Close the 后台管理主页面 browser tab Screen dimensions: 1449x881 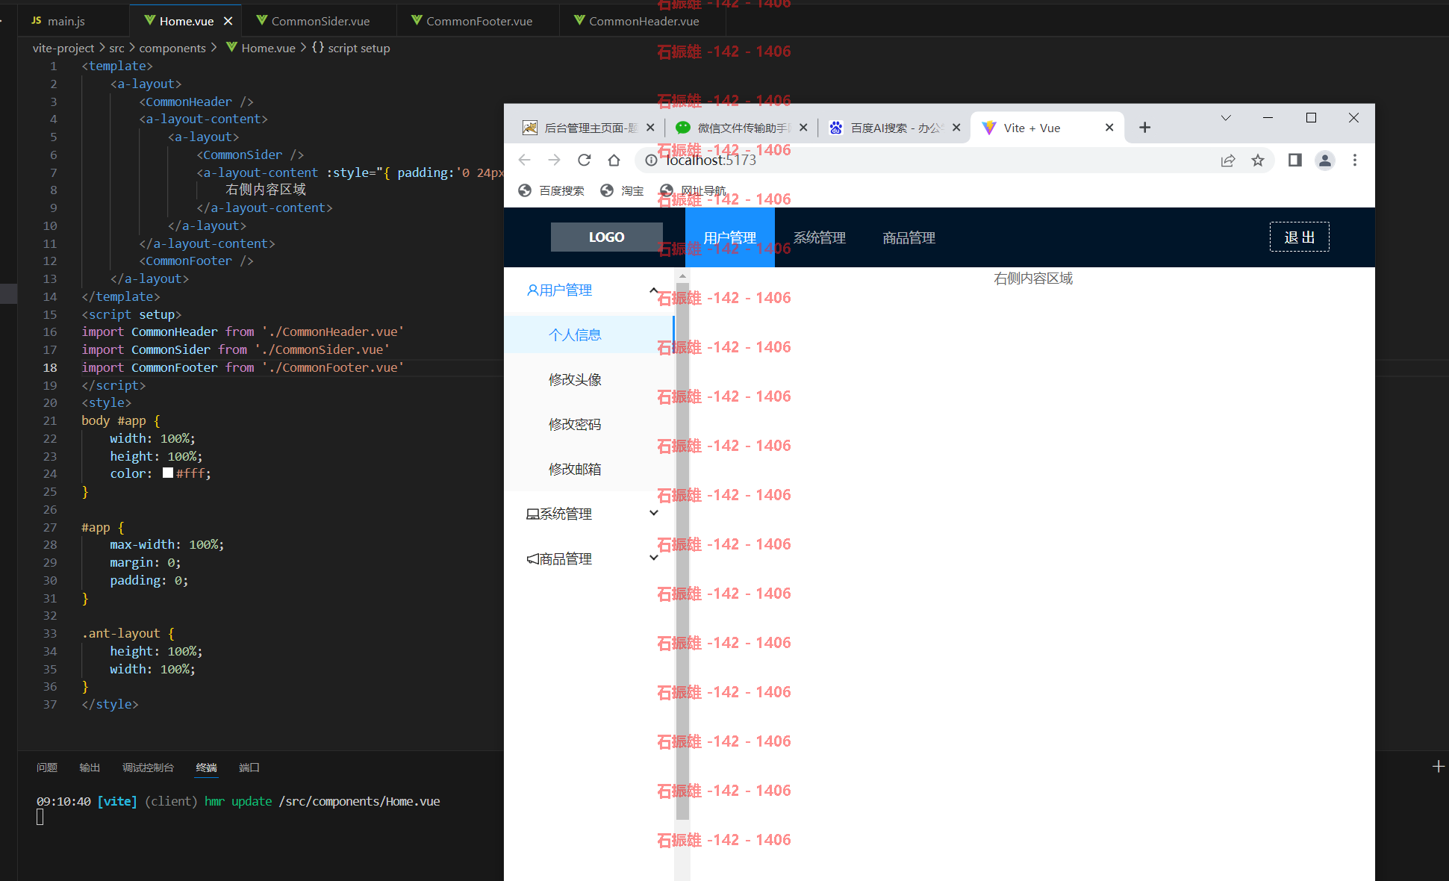(650, 128)
